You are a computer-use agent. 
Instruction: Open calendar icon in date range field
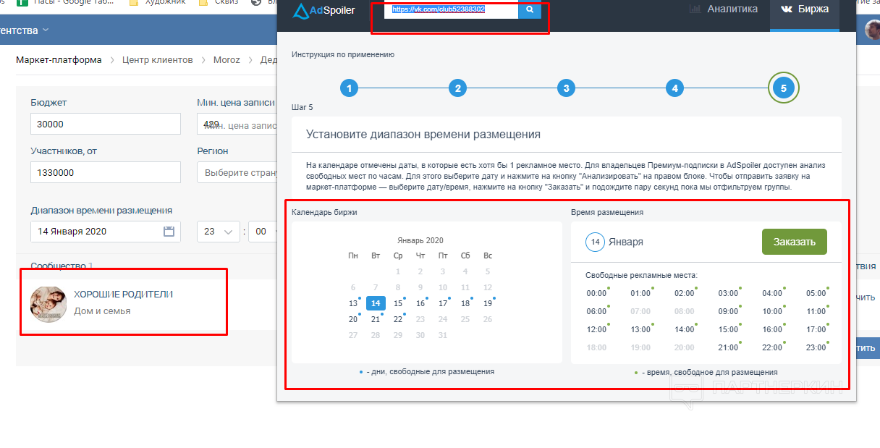click(169, 232)
